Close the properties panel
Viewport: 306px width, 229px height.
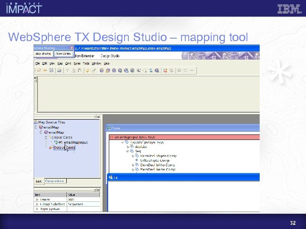[98, 190]
